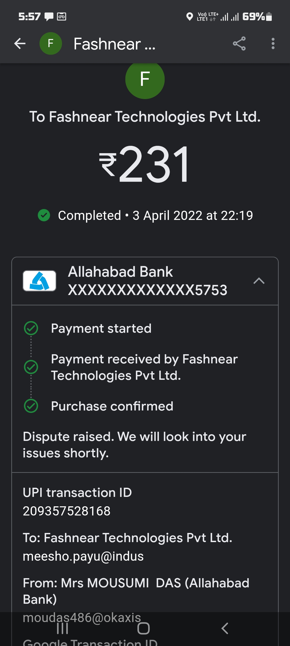Tap the ₹231 amount
Image resolution: width=290 pixels, height=646 pixels.
[x=145, y=164]
